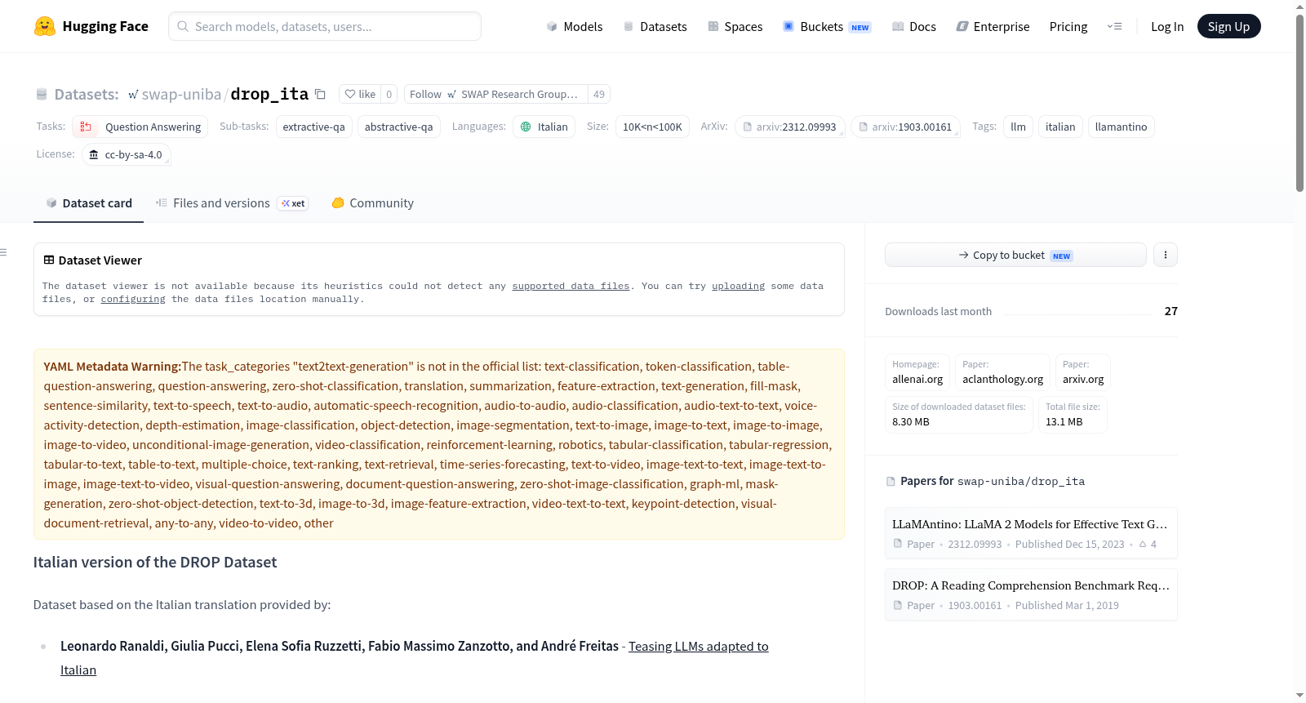This screenshot has width=1306, height=703.
Task: Click the 13.1 MB total file size
Action: tap(1064, 422)
